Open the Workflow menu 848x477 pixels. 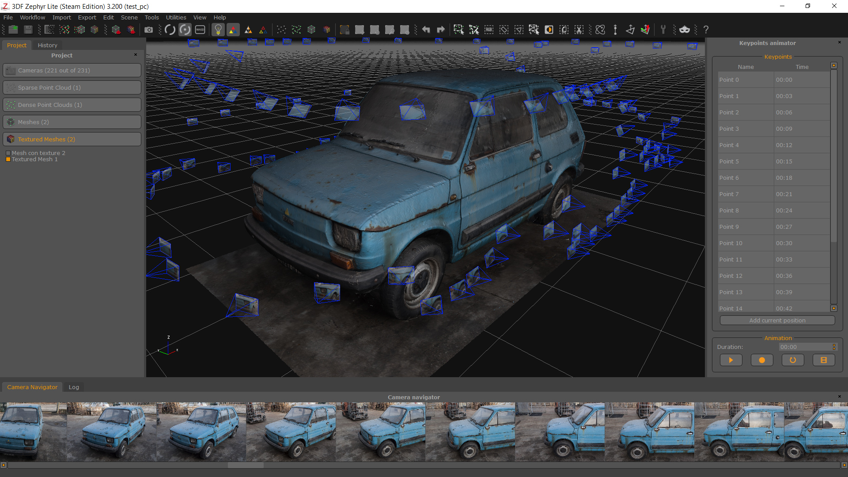32,17
